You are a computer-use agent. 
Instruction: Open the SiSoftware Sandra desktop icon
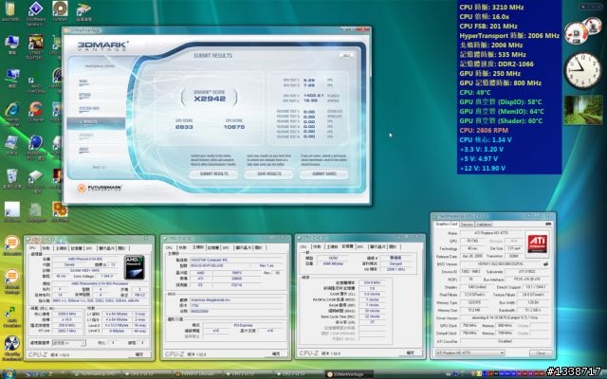click(x=36, y=12)
